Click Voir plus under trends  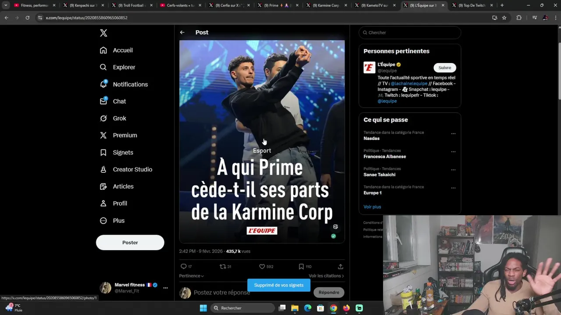(372, 207)
